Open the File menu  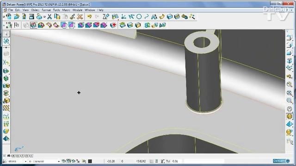click(x=10, y=10)
